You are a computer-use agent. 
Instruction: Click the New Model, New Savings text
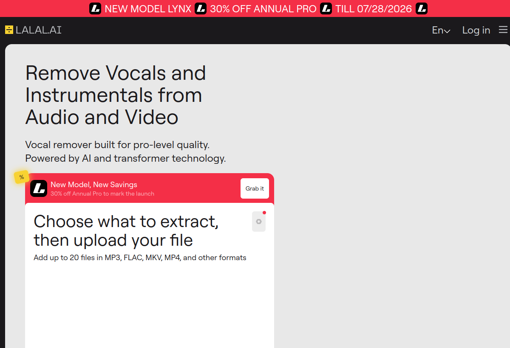coord(94,185)
